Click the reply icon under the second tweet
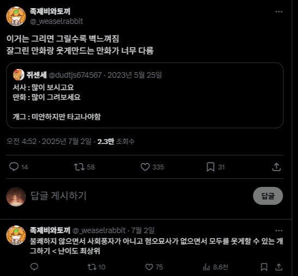This screenshot has width=298, height=276. [34, 267]
